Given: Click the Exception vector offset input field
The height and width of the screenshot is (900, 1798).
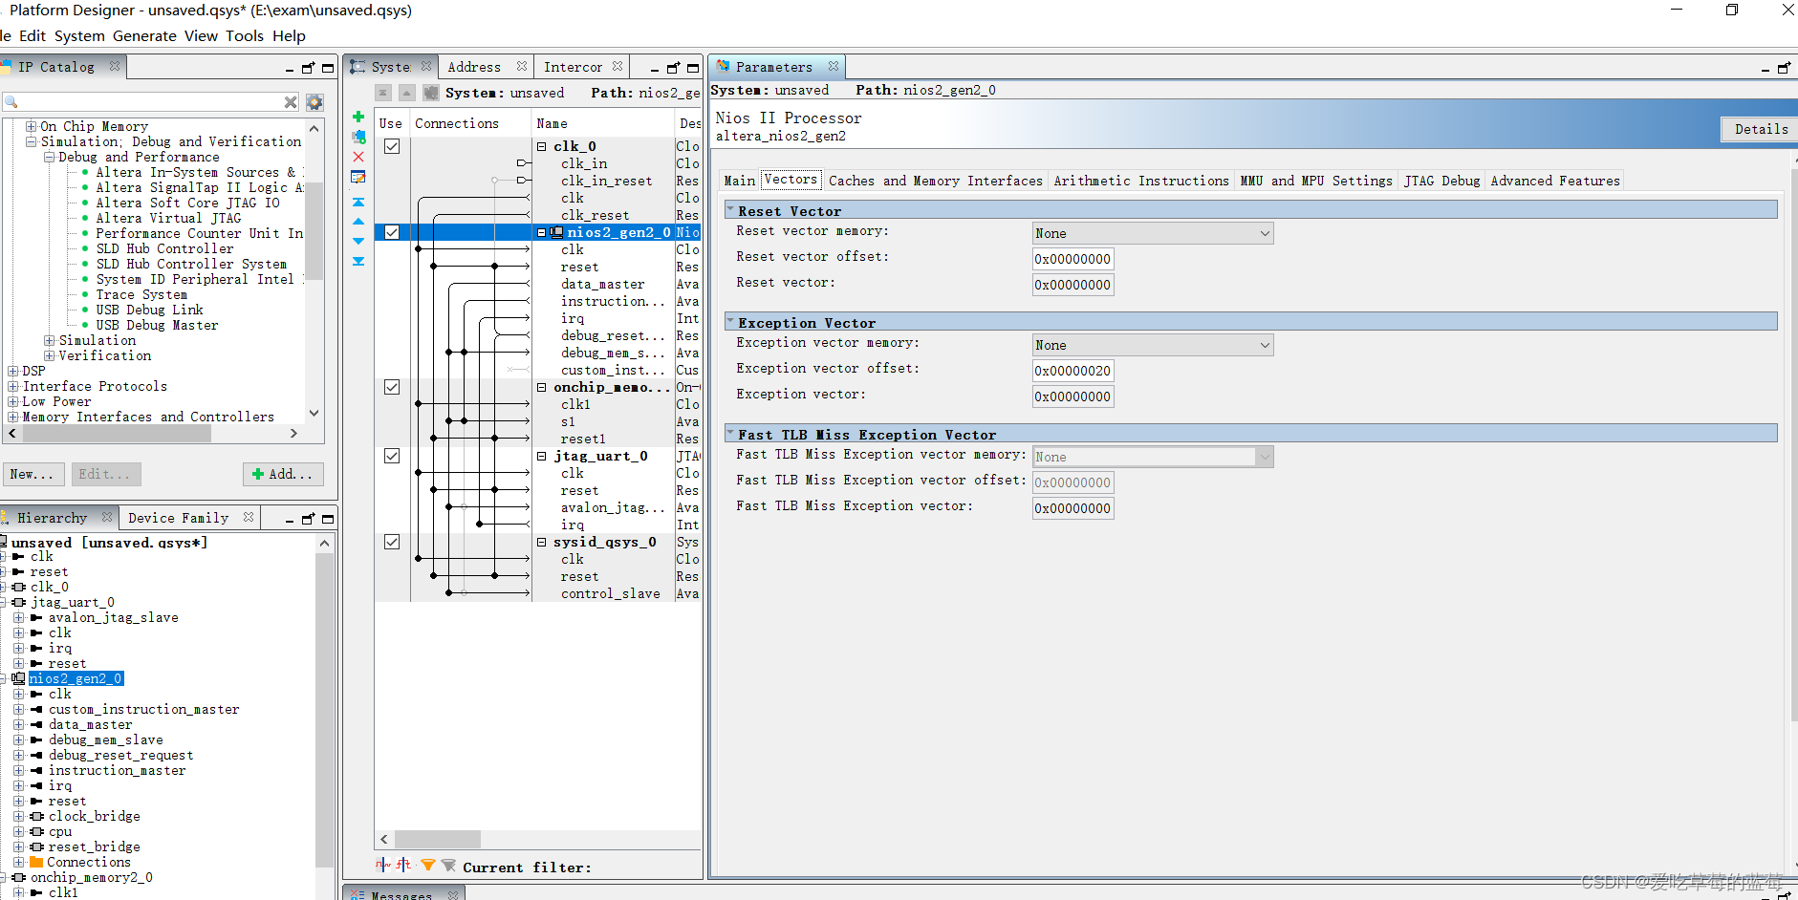Looking at the screenshot, I should click(1072, 371).
